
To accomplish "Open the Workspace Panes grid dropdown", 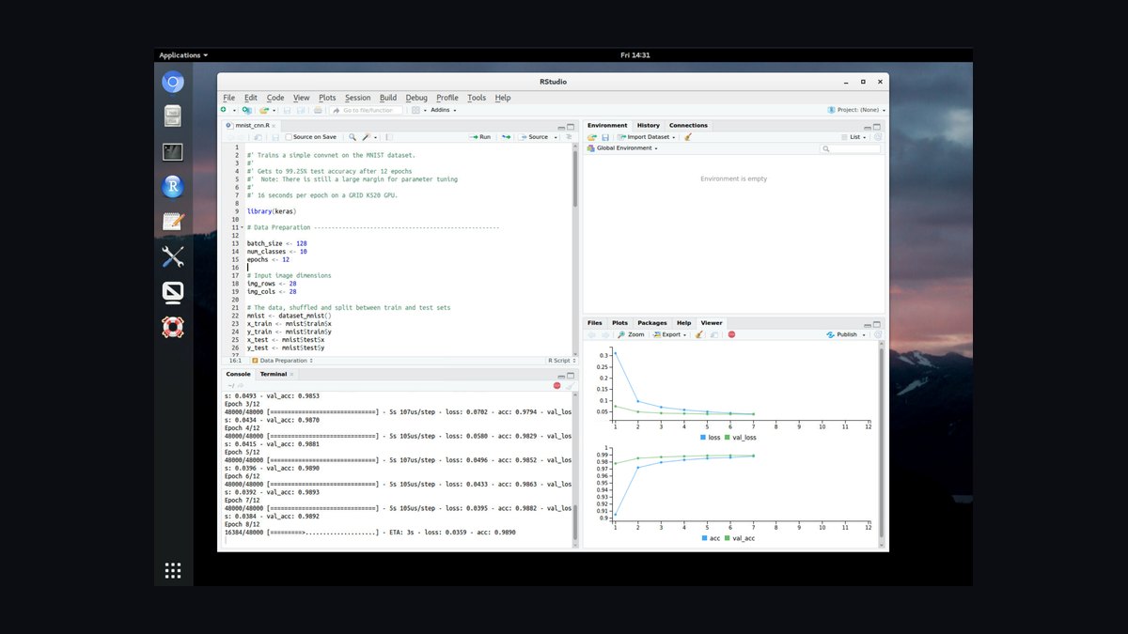I will point(417,110).
